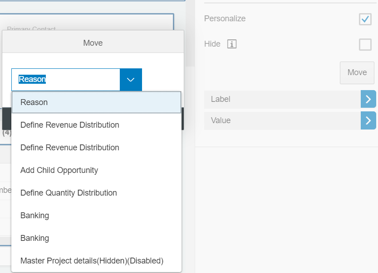The width and height of the screenshot is (378, 273).
Task: Pick Define Quantity Distribution option
Action: [x=96, y=193]
